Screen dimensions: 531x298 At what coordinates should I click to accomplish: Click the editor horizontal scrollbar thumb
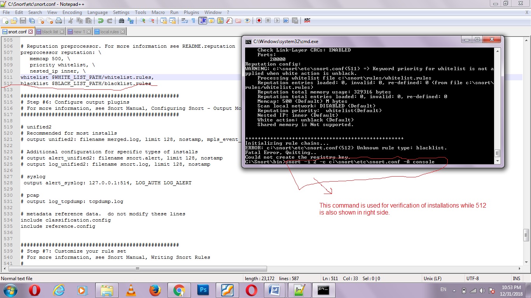click(137, 269)
